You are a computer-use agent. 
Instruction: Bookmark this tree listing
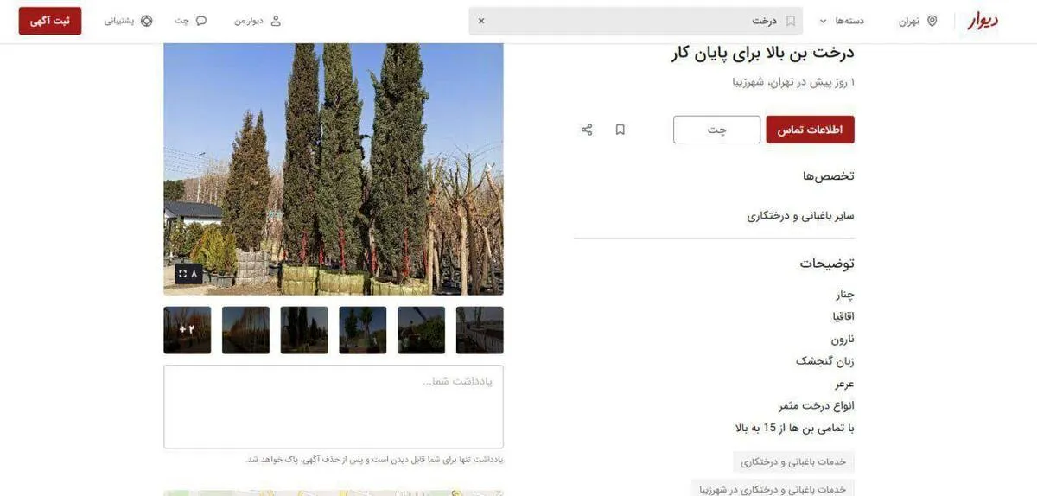click(620, 130)
